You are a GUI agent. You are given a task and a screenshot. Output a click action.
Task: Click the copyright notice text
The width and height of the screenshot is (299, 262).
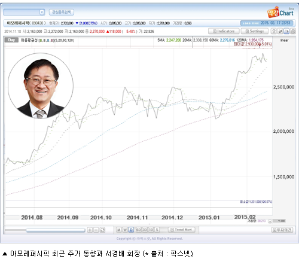click(x=149, y=239)
